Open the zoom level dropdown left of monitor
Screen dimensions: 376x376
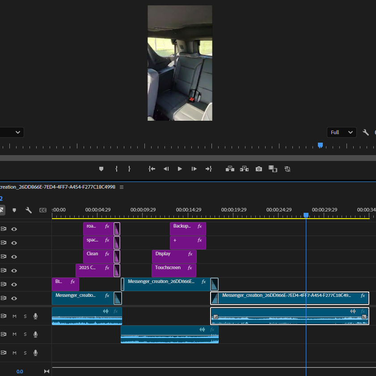(x=18, y=132)
